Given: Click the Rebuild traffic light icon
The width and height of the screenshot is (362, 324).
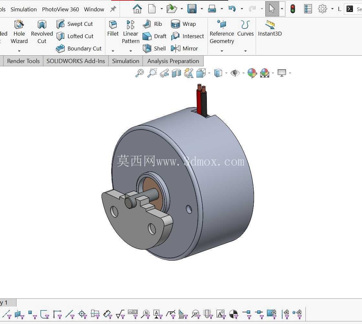Looking at the screenshot, I should (293, 9).
